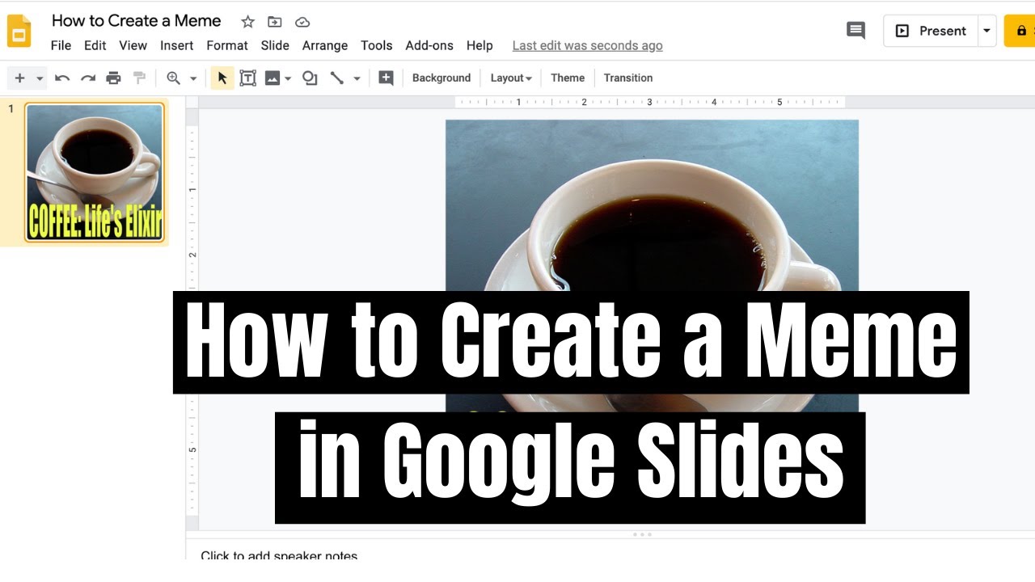Select the coffee cup image on the slide

[652, 206]
